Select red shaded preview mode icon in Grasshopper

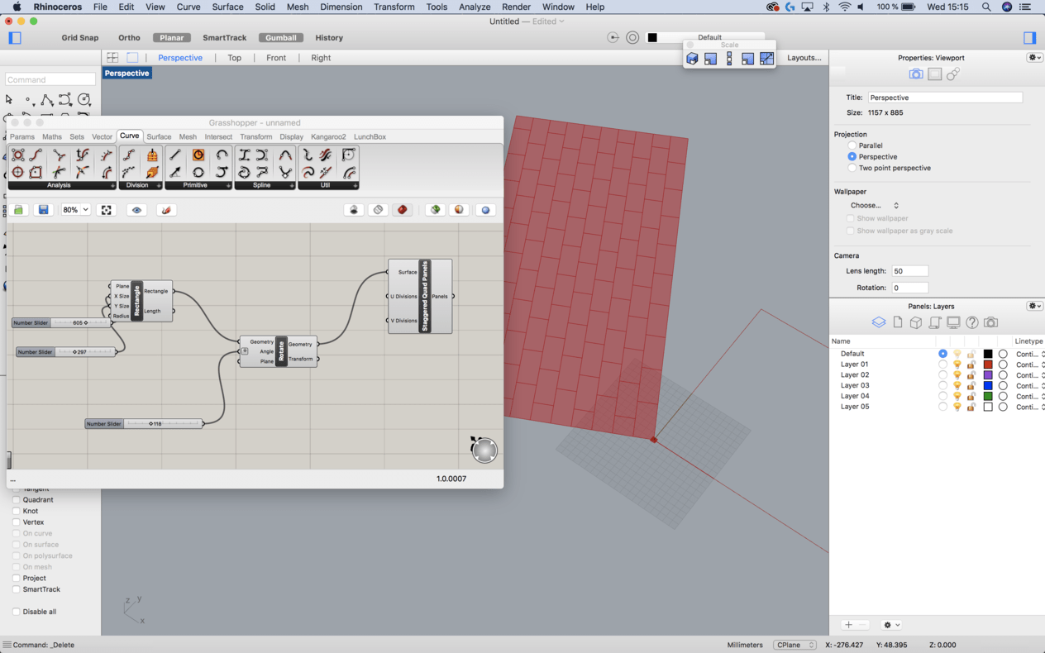[x=403, y=210]
